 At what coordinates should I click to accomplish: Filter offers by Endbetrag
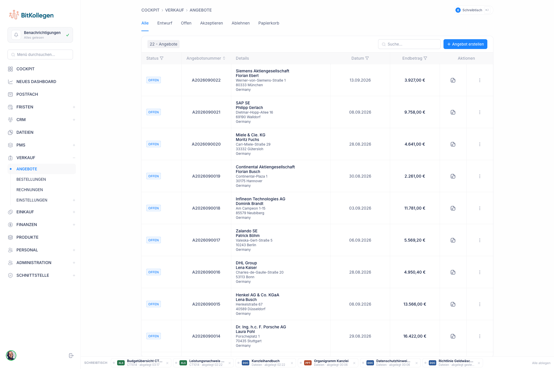click(425, 58)
